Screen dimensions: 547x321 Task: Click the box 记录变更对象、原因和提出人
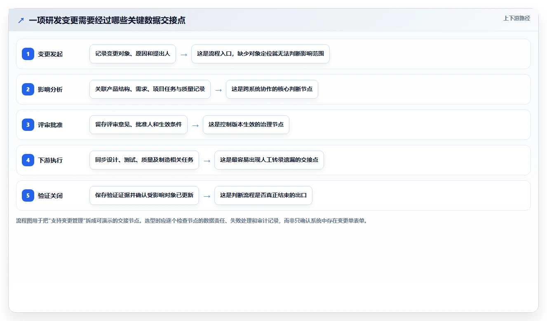click(x=133, y=54)
